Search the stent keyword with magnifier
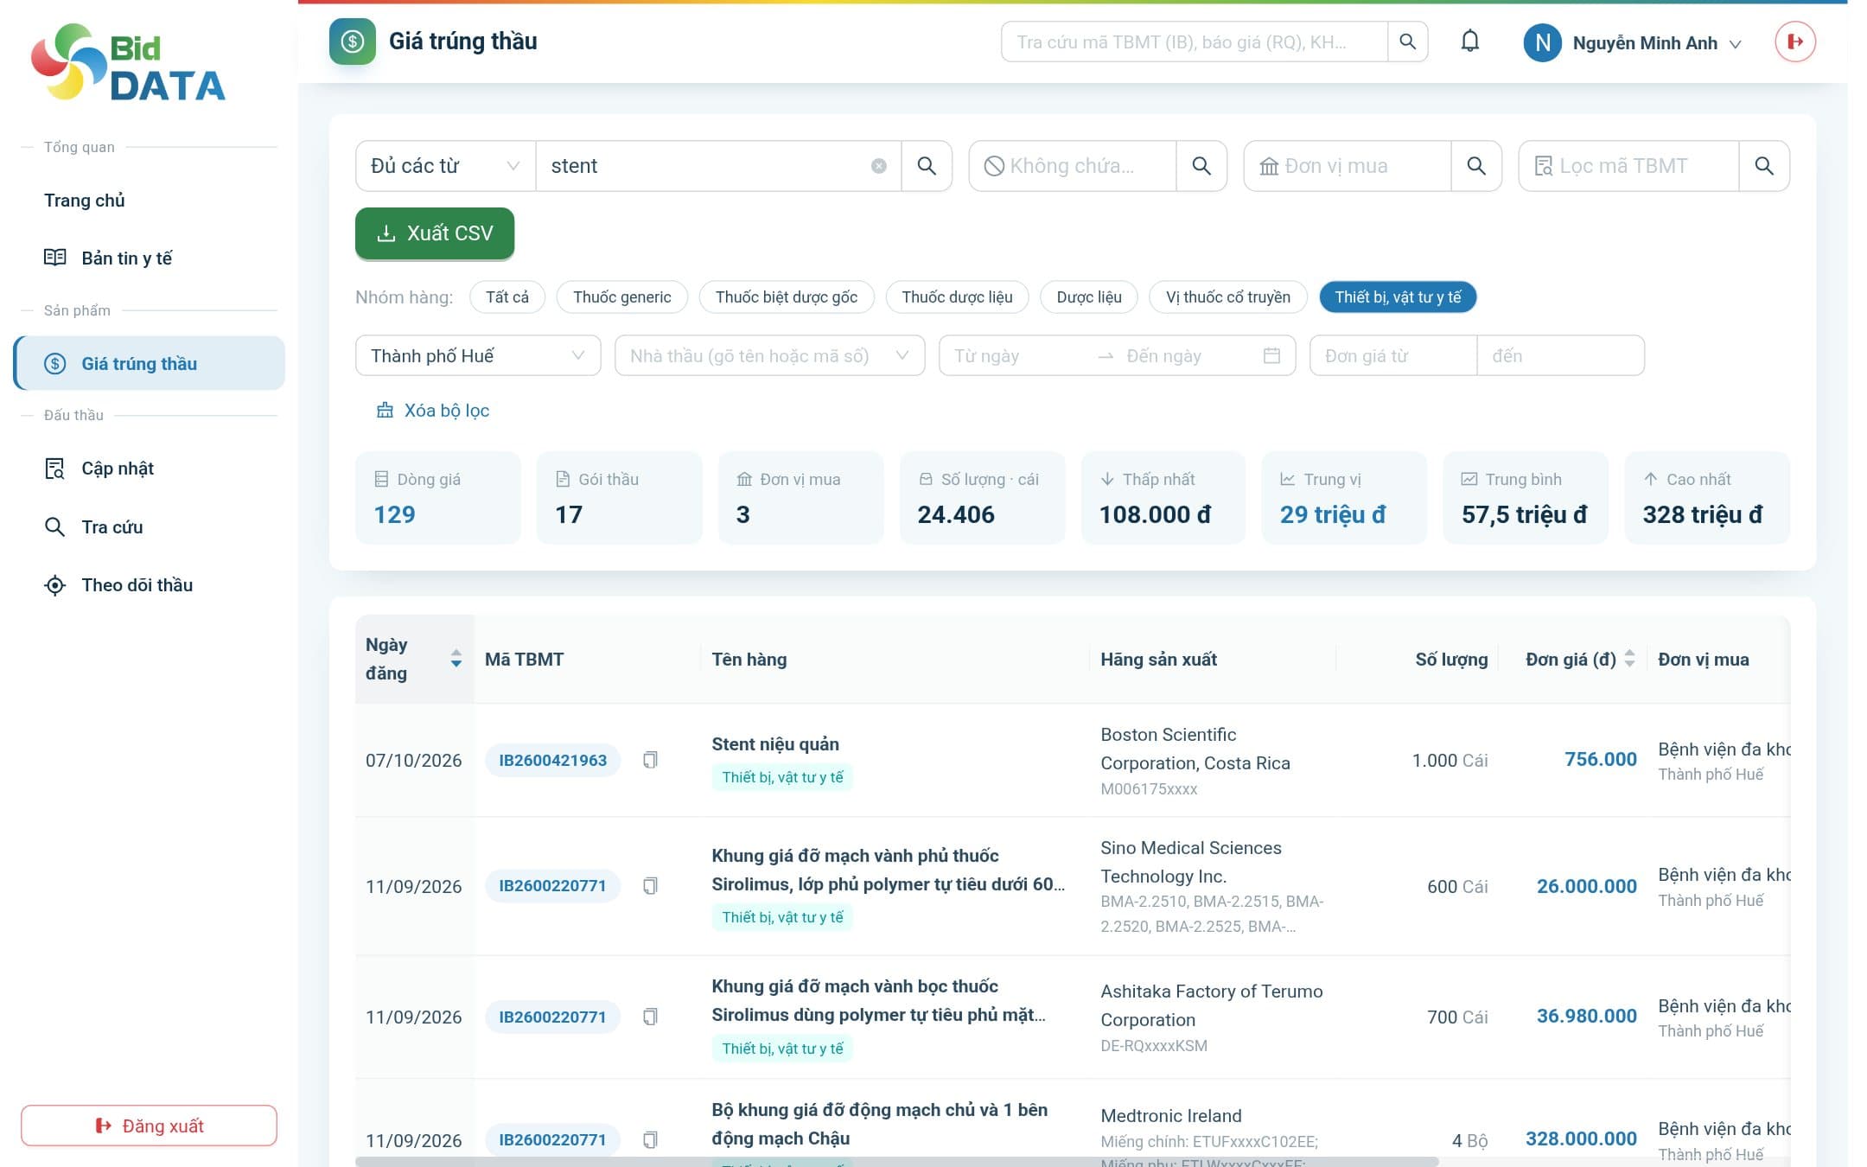The width and height of the screenshot is (1867, 1167). pos(927,166)
